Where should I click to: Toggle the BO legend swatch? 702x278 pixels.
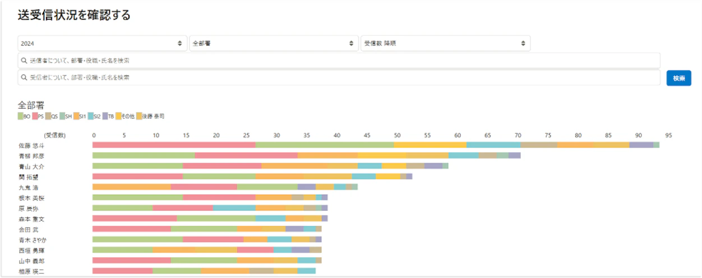pos(21,116)
